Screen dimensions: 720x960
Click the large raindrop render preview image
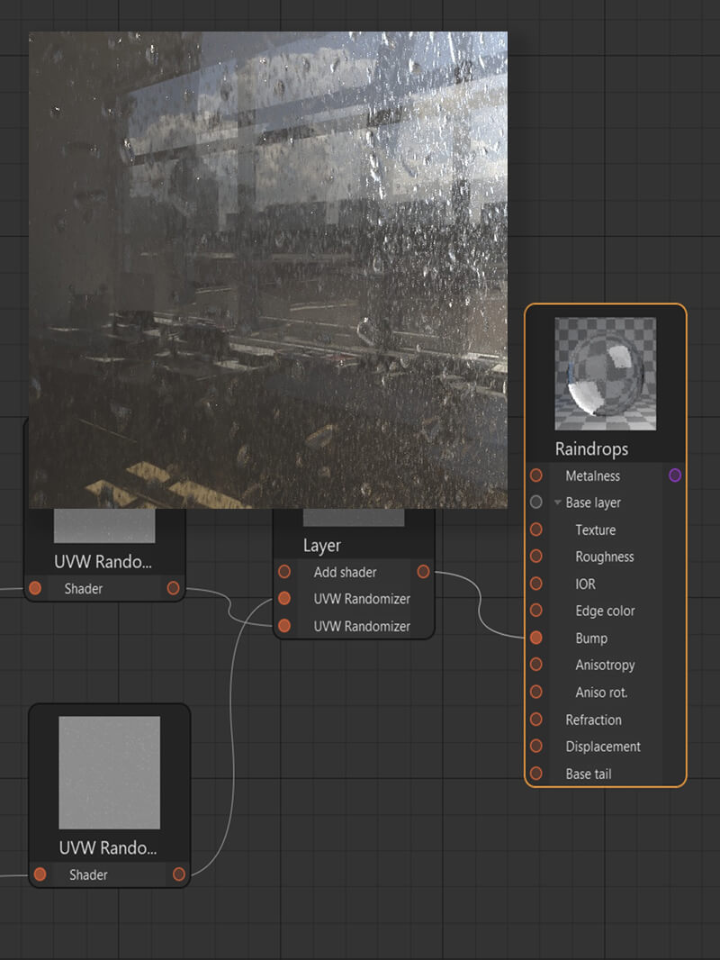point(268,270)
